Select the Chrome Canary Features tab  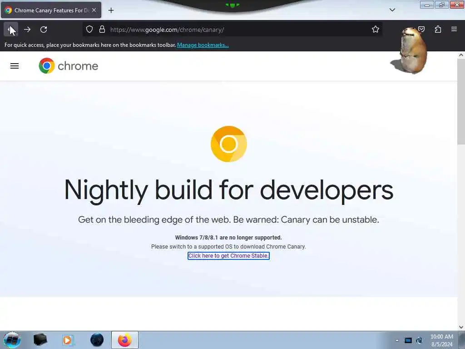[x=51, y=10]
